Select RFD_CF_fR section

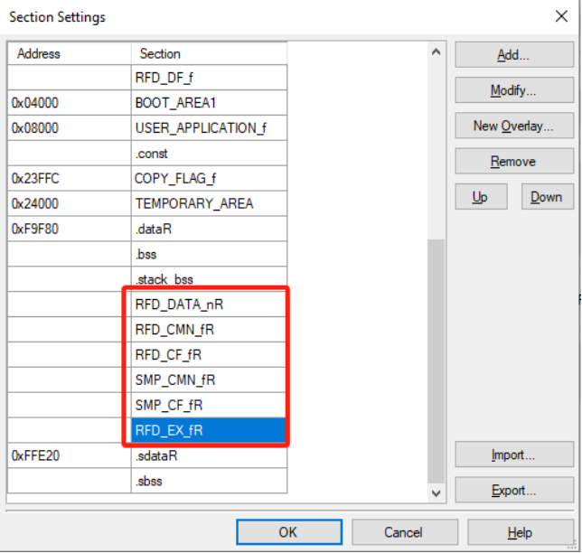(x=209, y=355)
